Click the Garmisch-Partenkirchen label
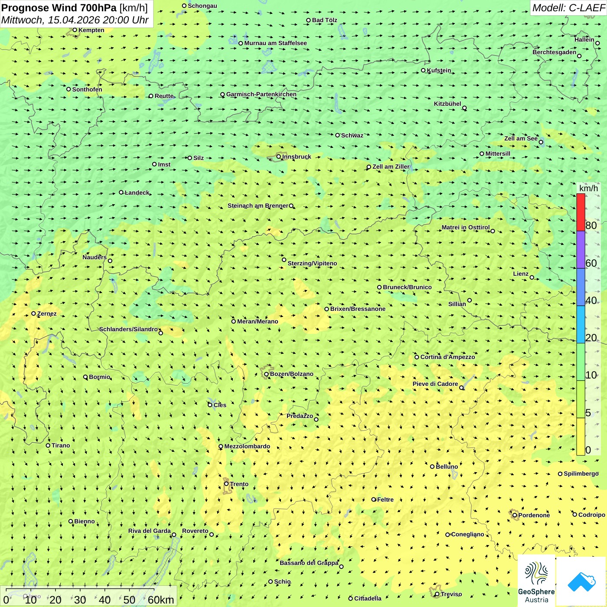 click(x=261, y=94)
